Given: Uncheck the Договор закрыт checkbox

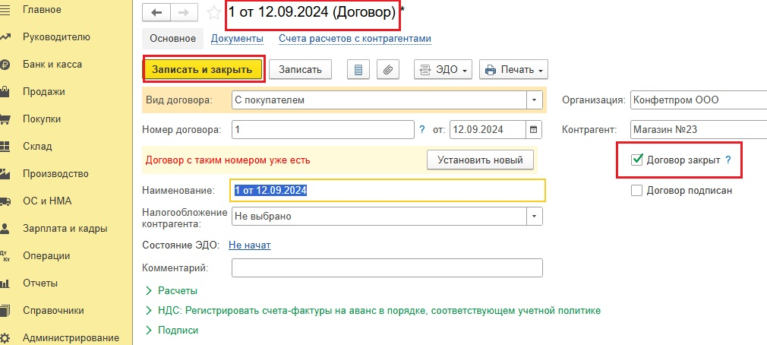Looking at the screenshot, I should (637, 160).
